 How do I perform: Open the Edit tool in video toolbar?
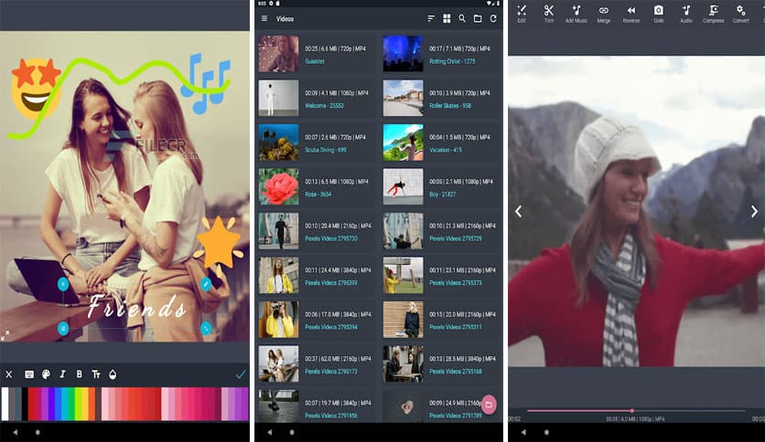pyautogui.click(x=522, y=14)
